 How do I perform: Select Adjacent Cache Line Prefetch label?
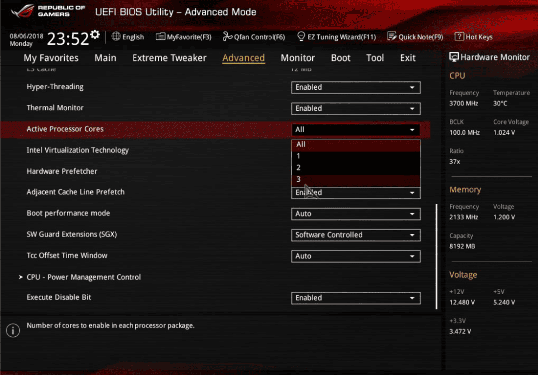click(76, 192)
